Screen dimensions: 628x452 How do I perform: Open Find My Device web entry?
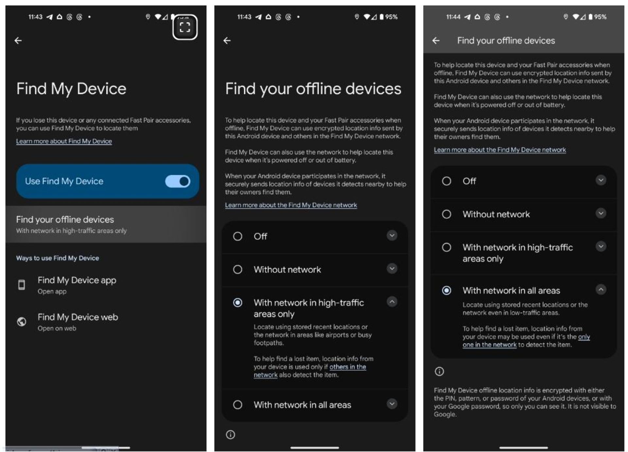106,322
